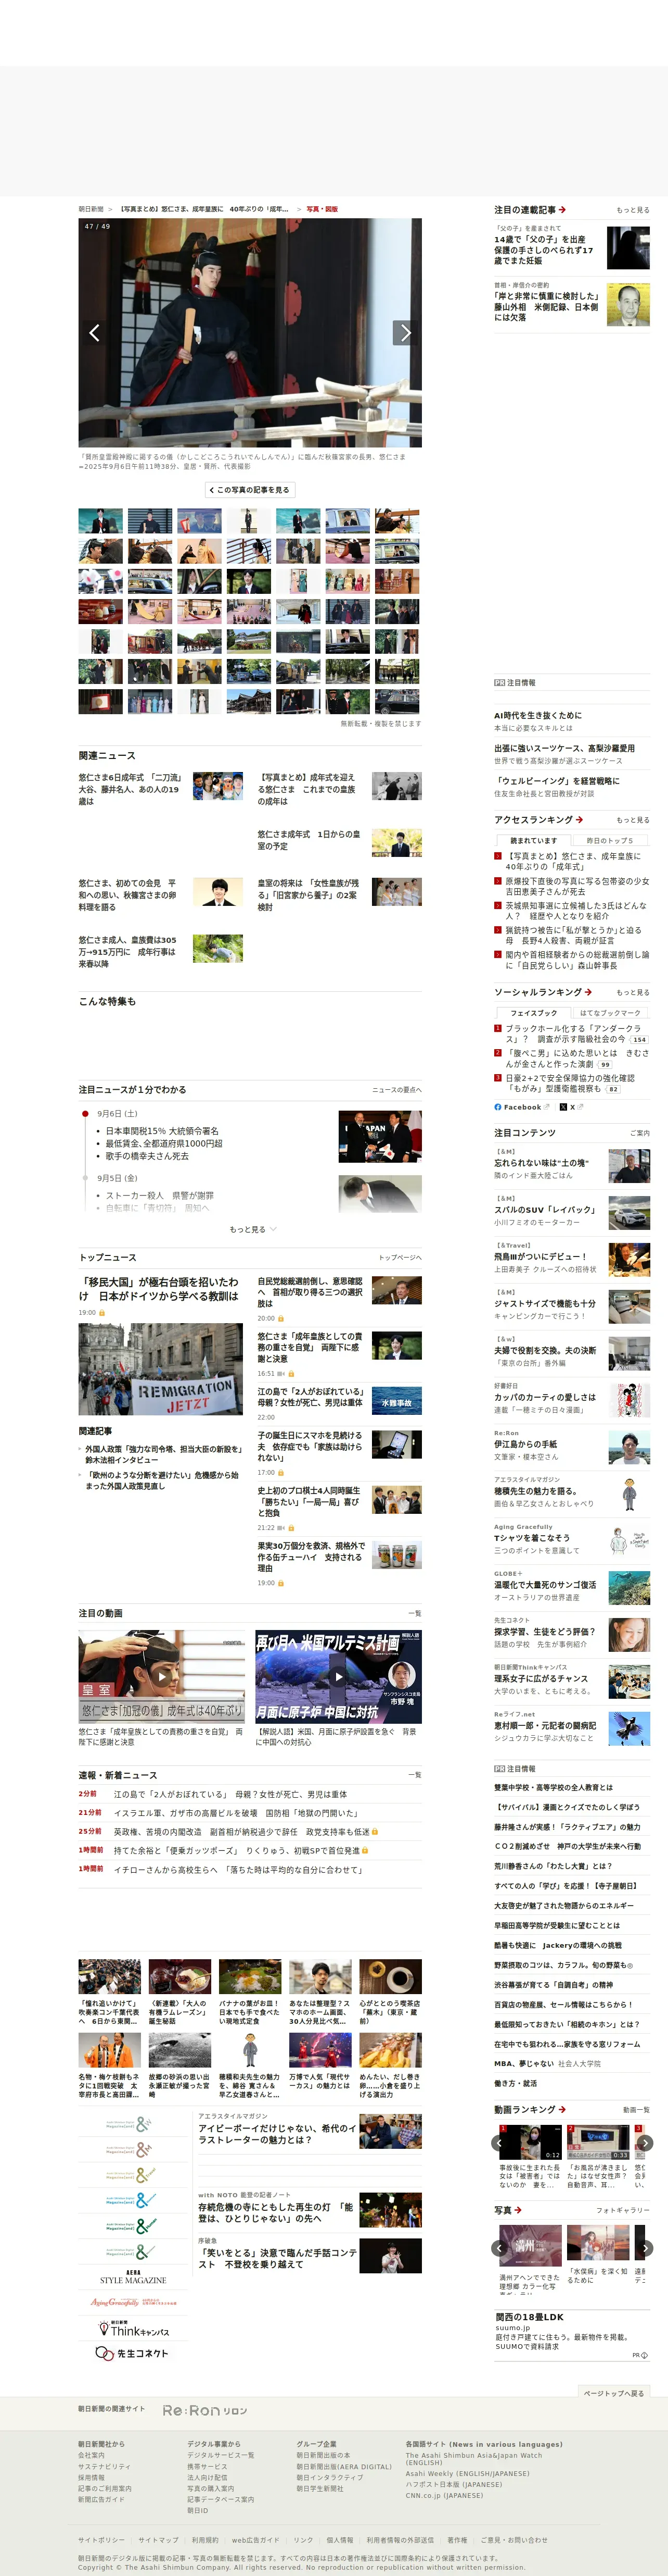Open 一覧 link beside 速報・新着ニュース

415,1775
